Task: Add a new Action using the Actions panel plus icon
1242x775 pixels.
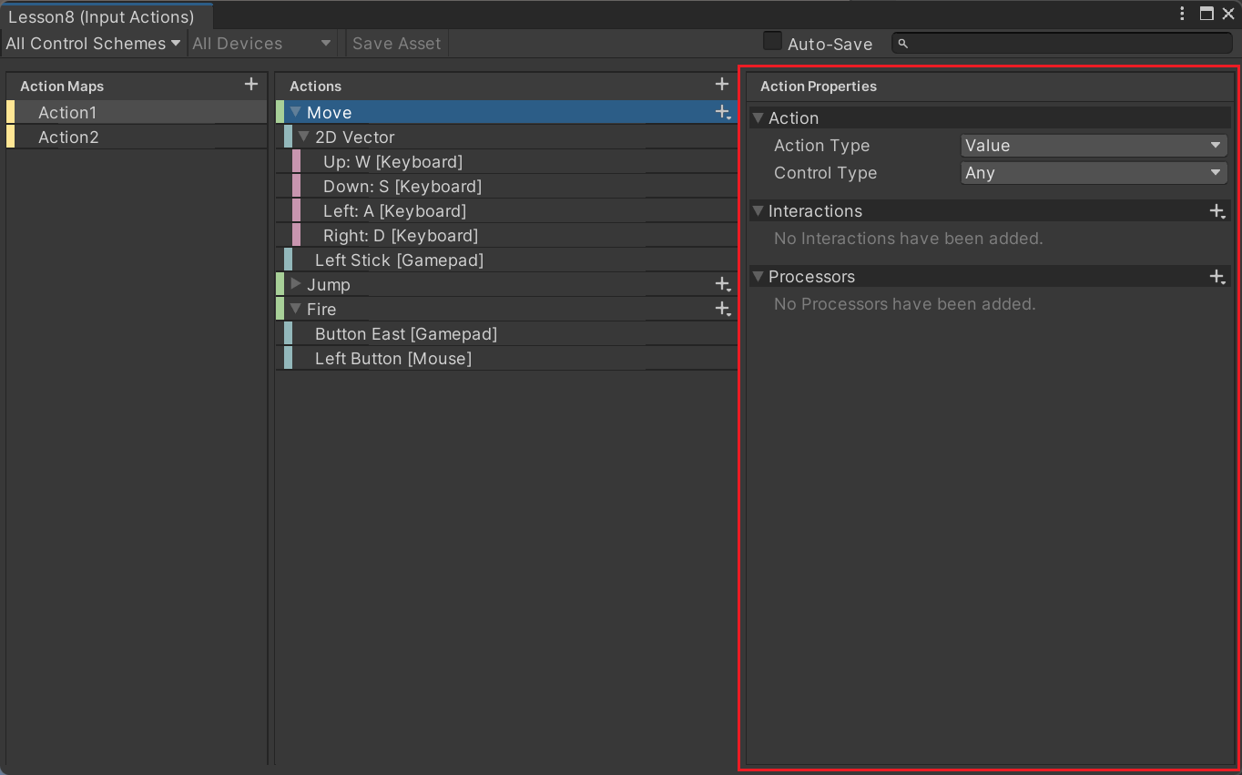Action: click(722, 85)
